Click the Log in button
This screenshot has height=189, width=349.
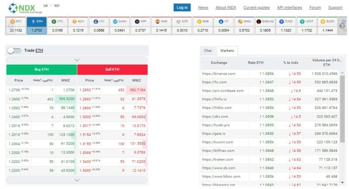tap(182, 7)
